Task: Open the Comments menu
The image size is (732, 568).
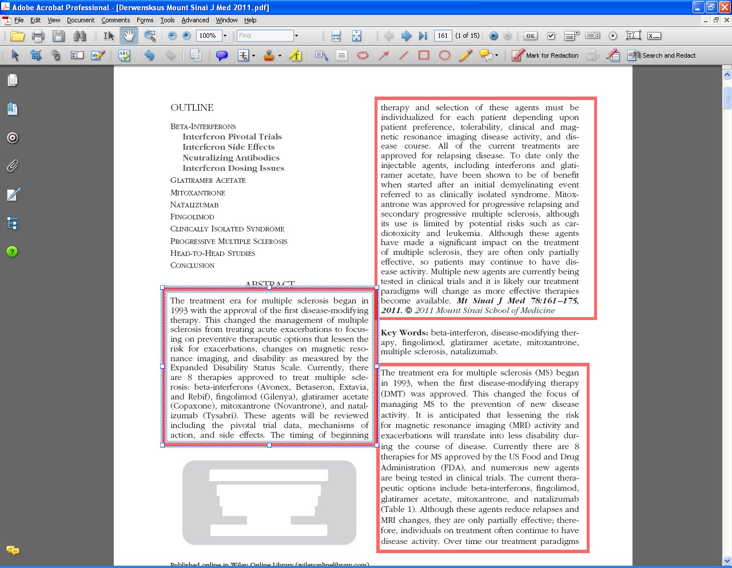Action: tap(116, 20)
